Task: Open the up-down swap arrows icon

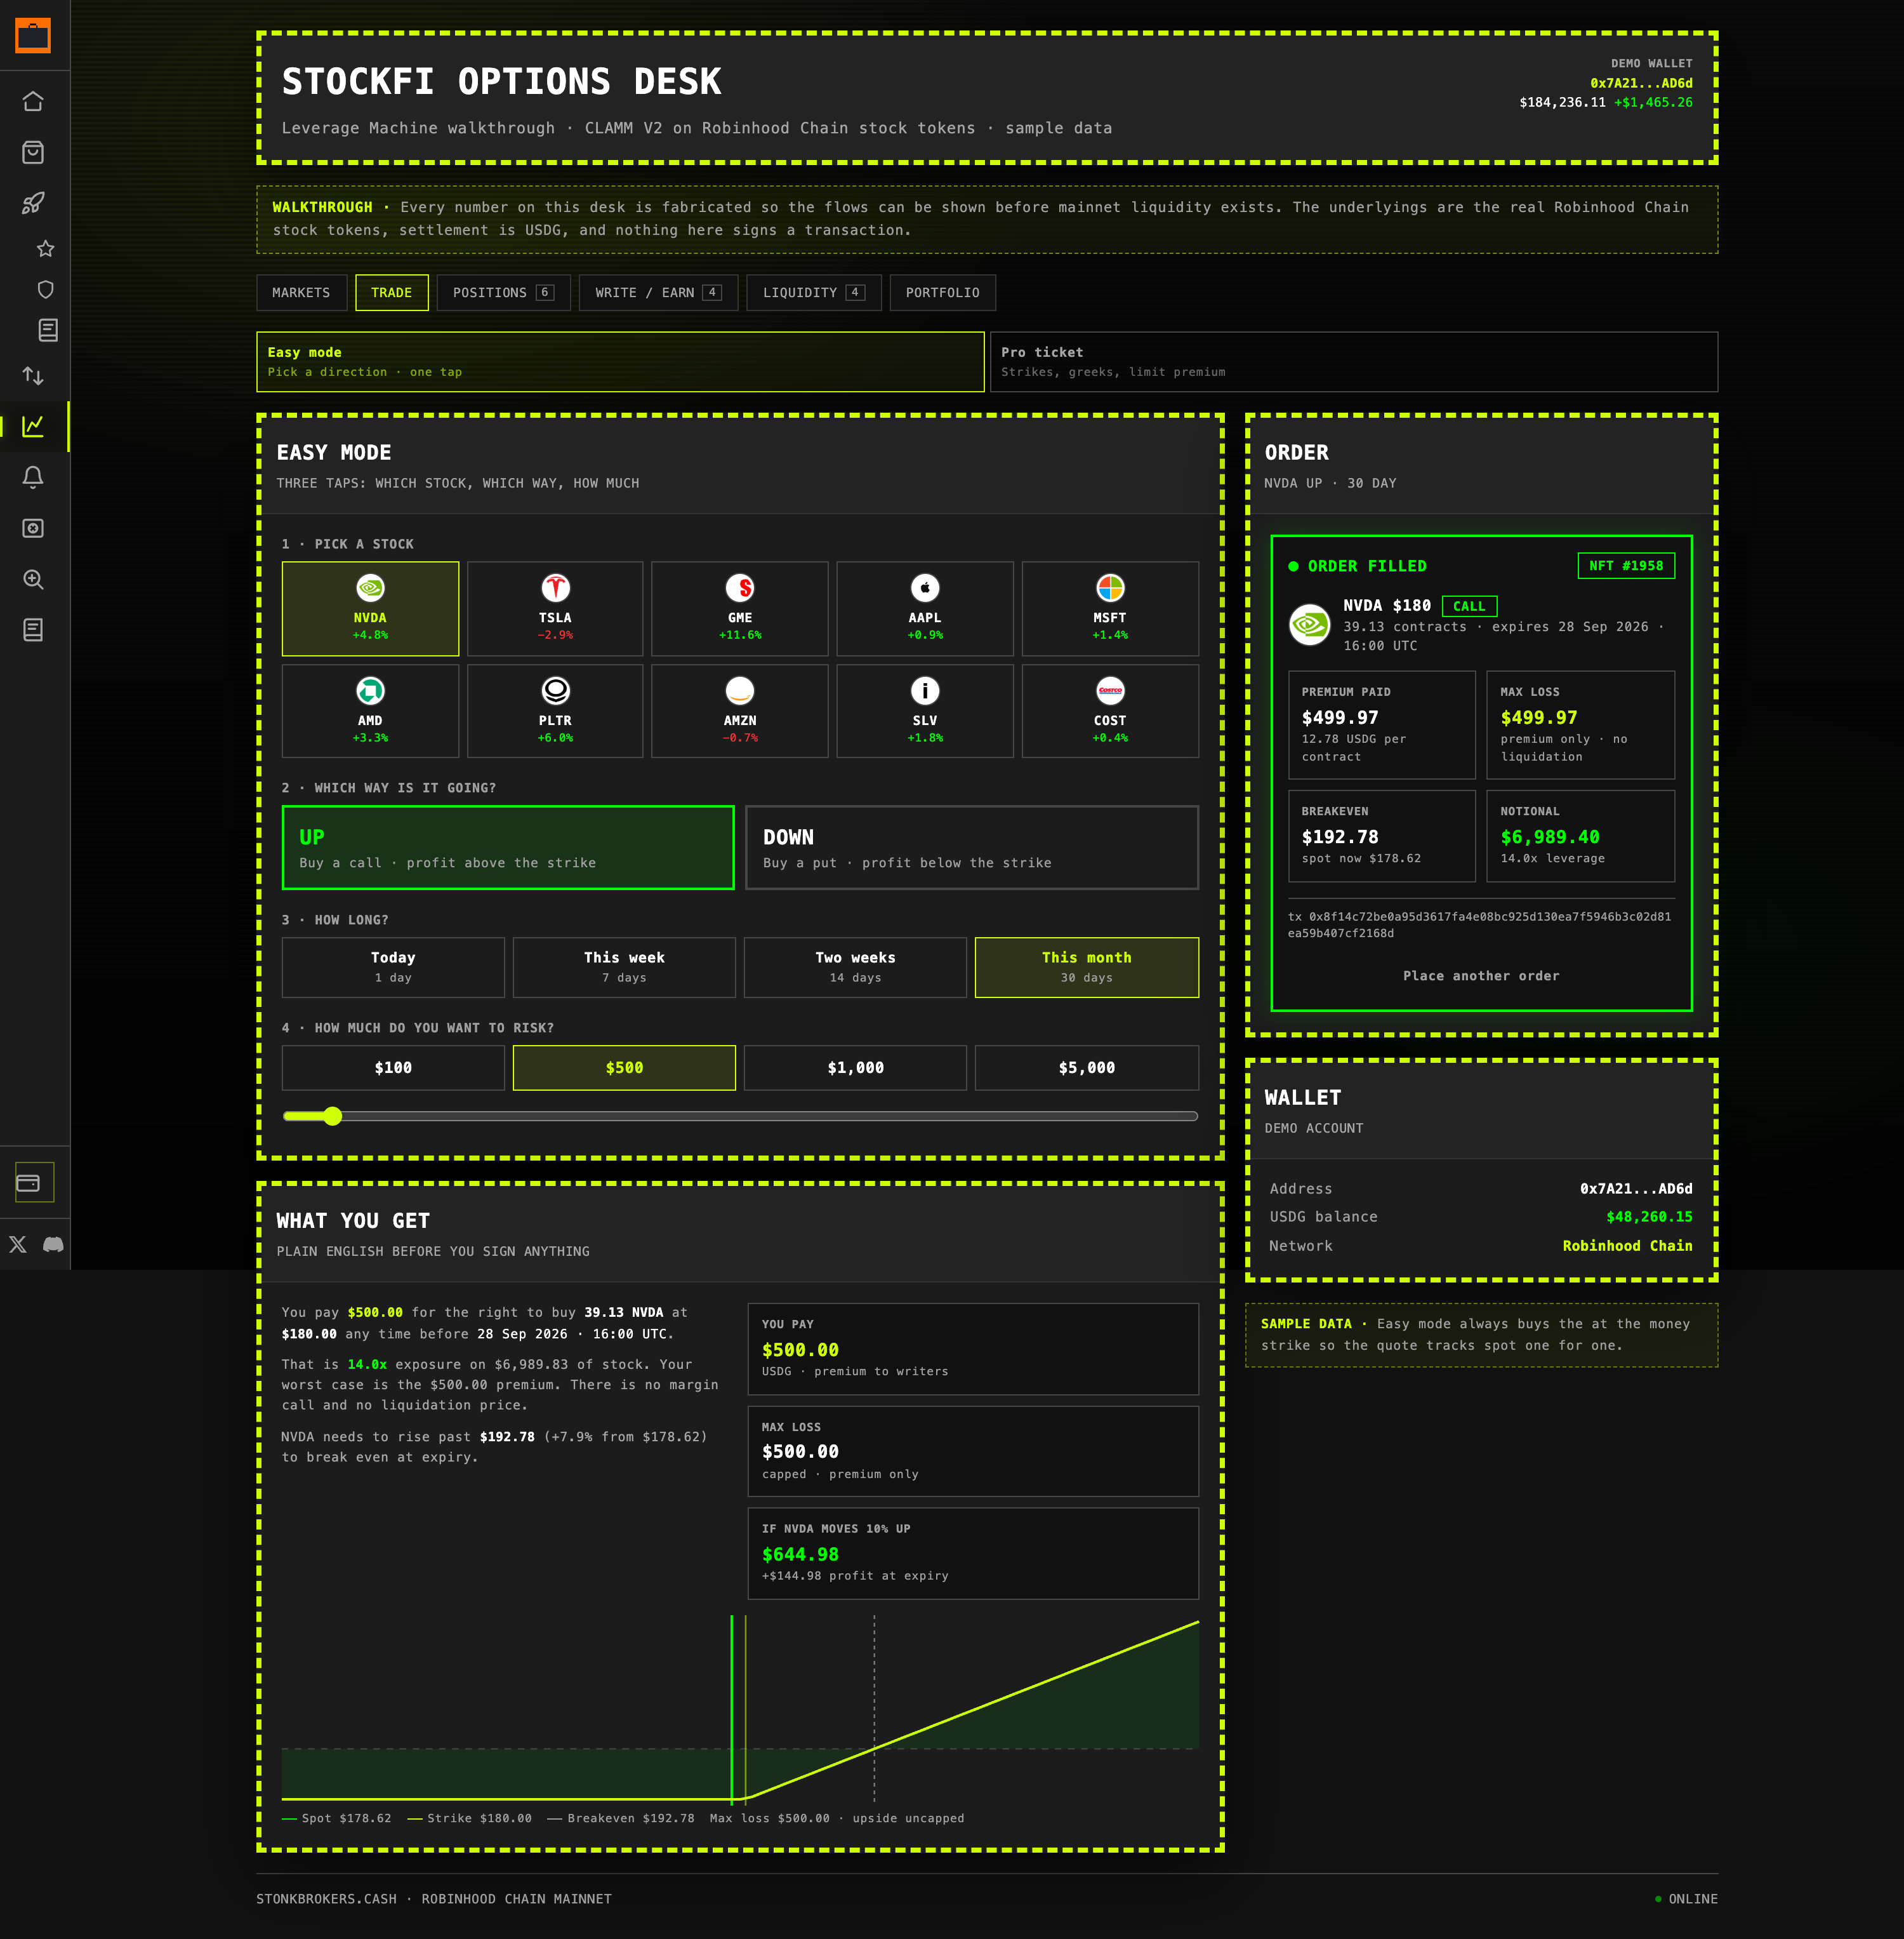Action: click(33, 375)
